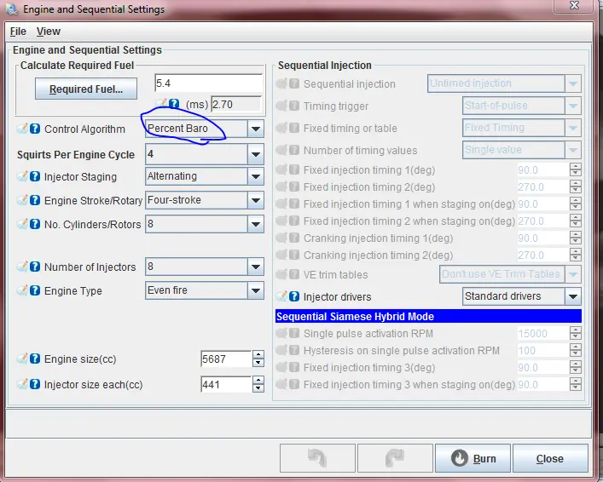603x482 pixels.
Task: Click the (ms) 2.70 value field
Action: 236,105
